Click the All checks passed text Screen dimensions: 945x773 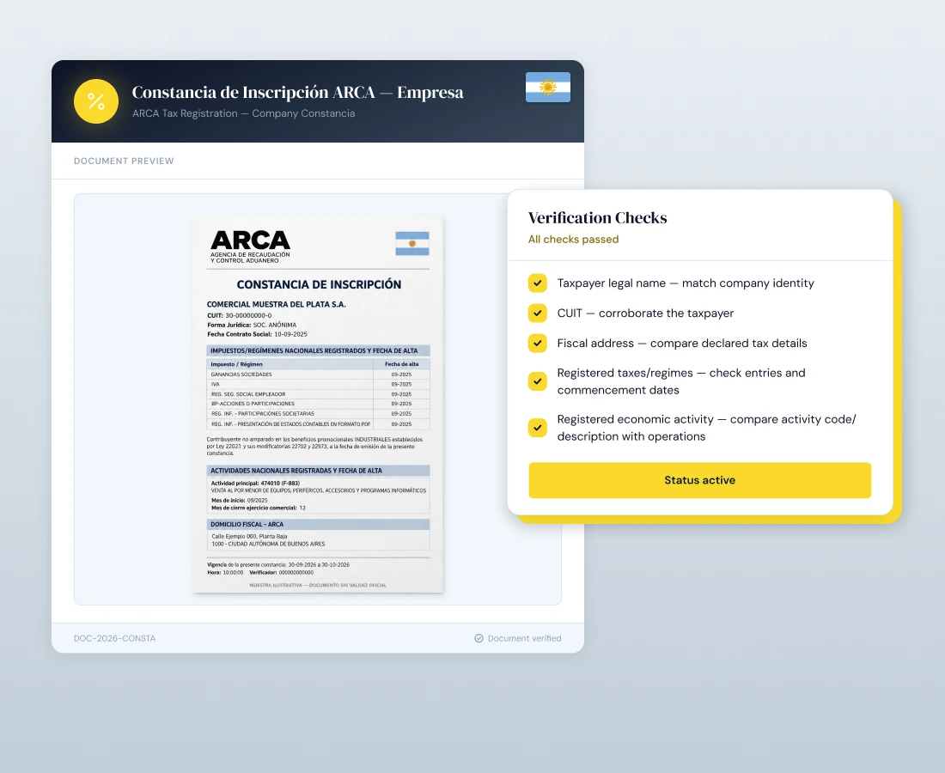pyautogui.click(x=573, y=239)
